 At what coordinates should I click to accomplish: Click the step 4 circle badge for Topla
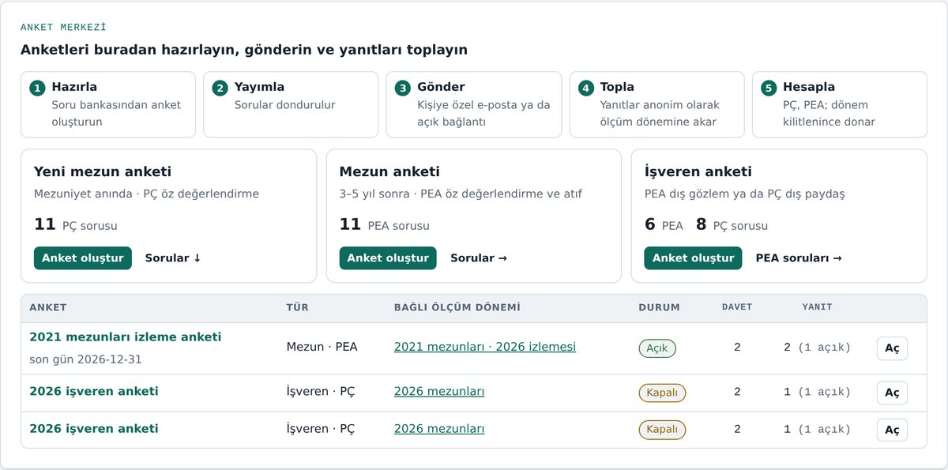coord(585,88)
